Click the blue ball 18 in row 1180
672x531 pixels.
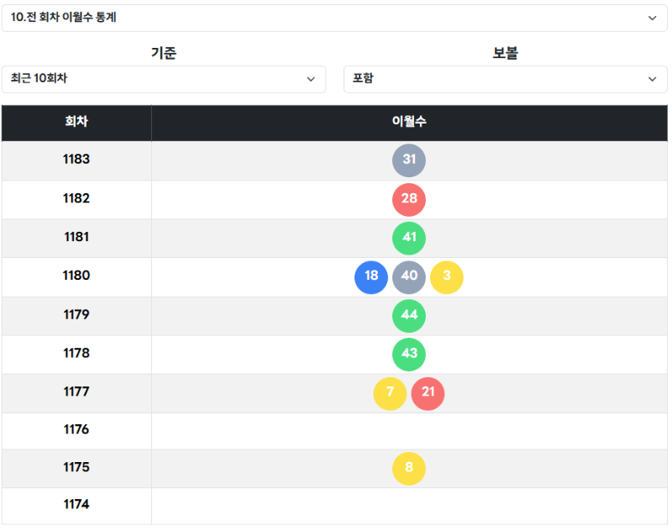pyautogui.click(x=371, y=276)
